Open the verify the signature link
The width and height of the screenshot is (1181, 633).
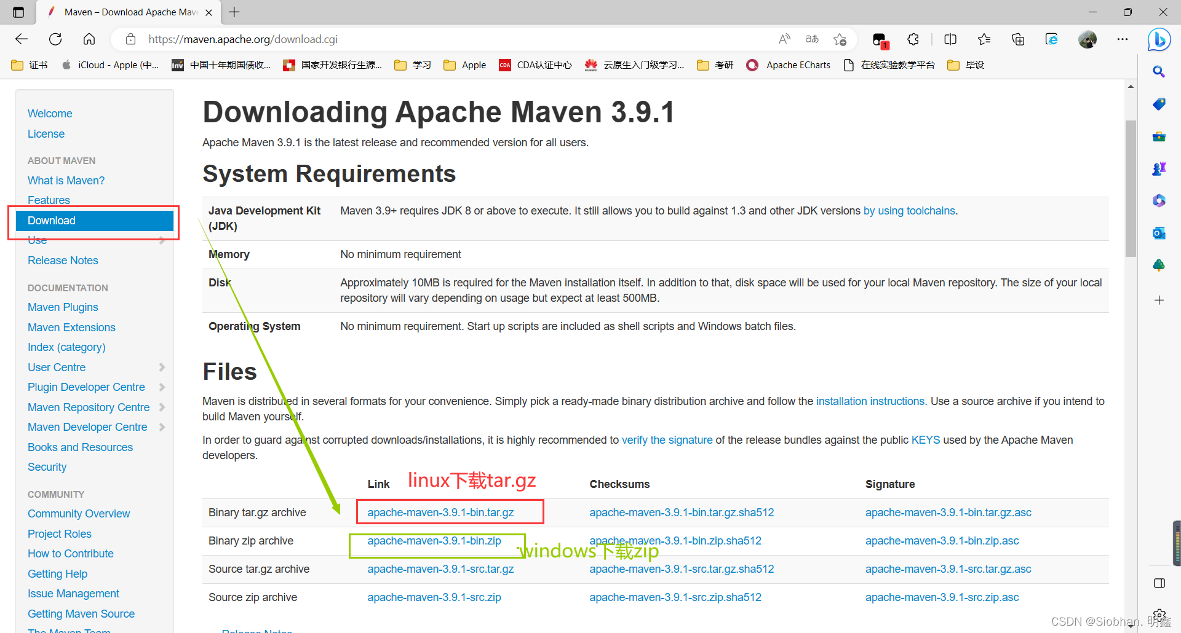[x=667, y=440]
